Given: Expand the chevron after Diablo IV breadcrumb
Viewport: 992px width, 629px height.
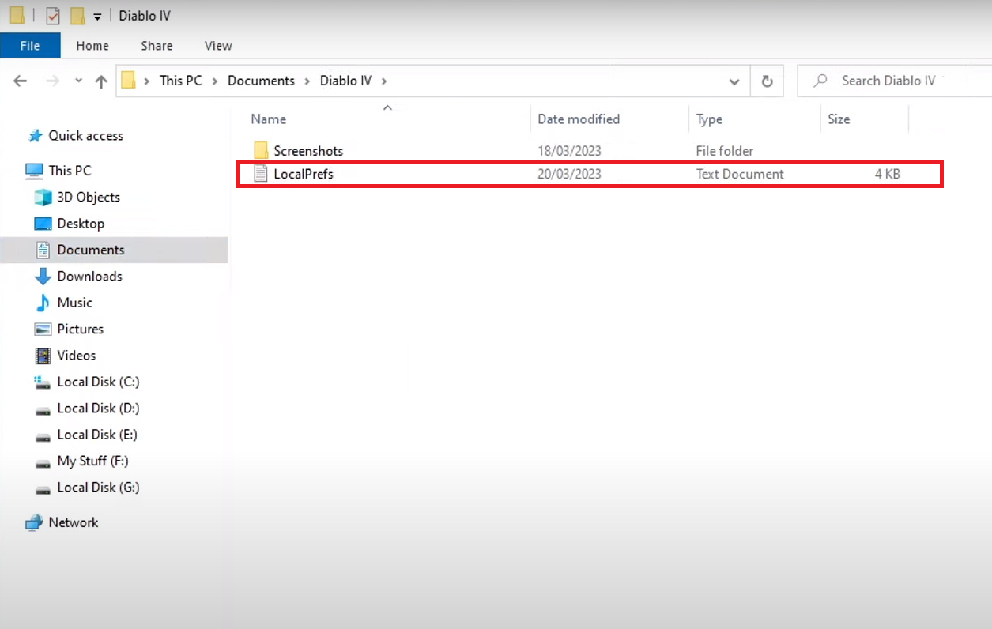Looking at the screenshot, I should point(385,81).
